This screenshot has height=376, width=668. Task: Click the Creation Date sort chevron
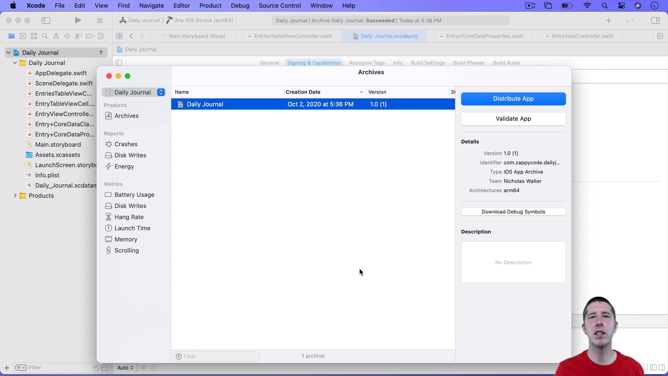[361, 92]
